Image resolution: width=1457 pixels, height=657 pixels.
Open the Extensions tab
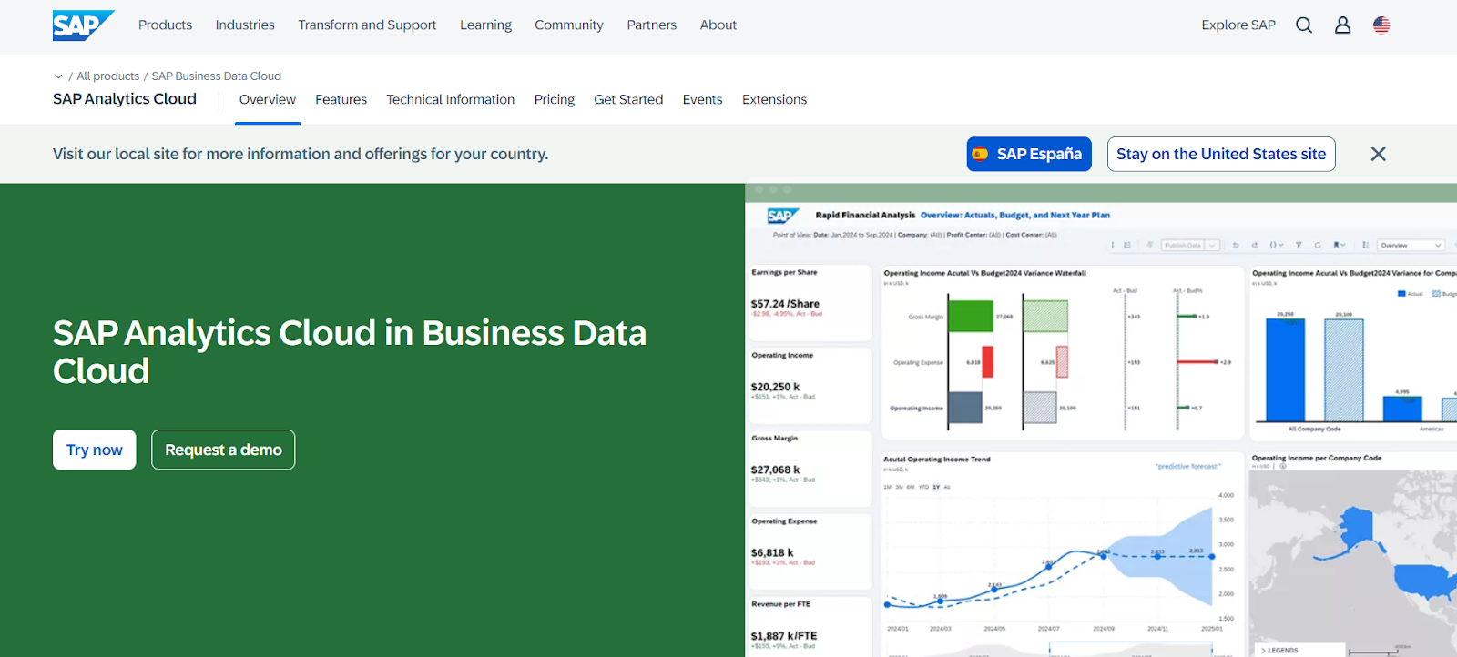coord(775,100)
